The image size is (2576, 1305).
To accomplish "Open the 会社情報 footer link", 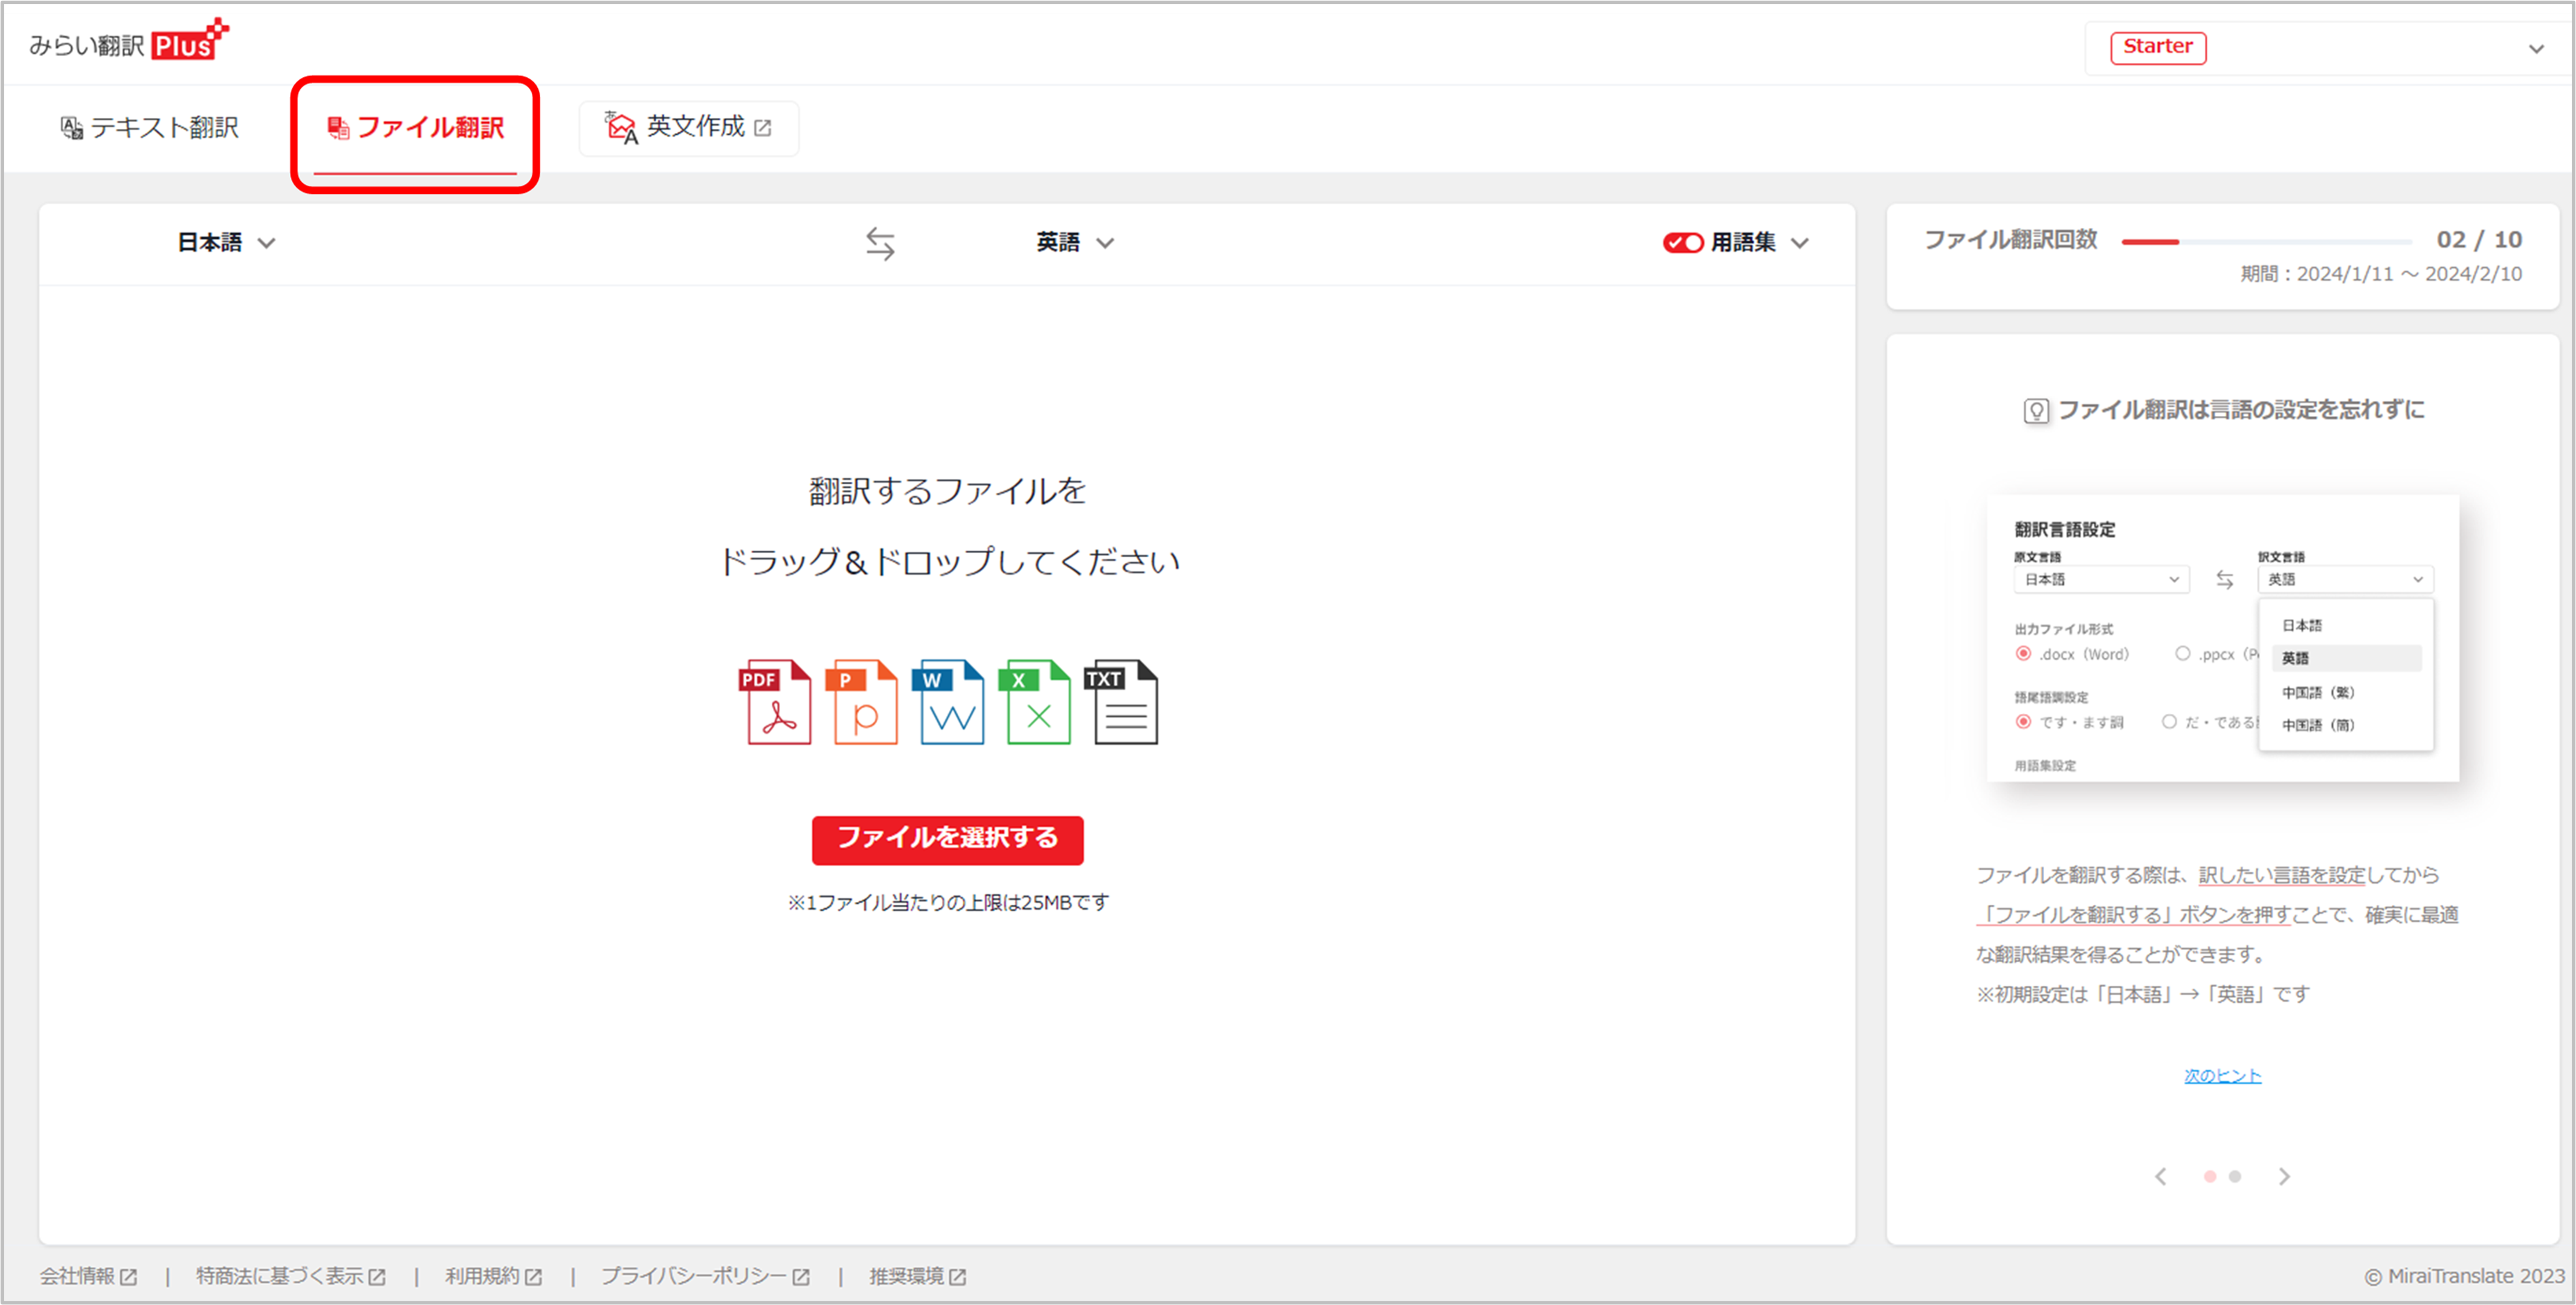I will coord(88,1276).
